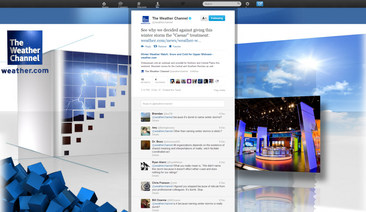Open the Discover hashtag tab
Screen dimensions: 366x212
(x=142, y=5)
